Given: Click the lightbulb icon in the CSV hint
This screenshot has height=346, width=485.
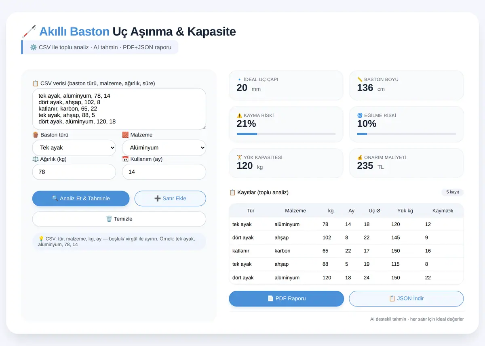Looking at the screenshot, I should [41, 239].
